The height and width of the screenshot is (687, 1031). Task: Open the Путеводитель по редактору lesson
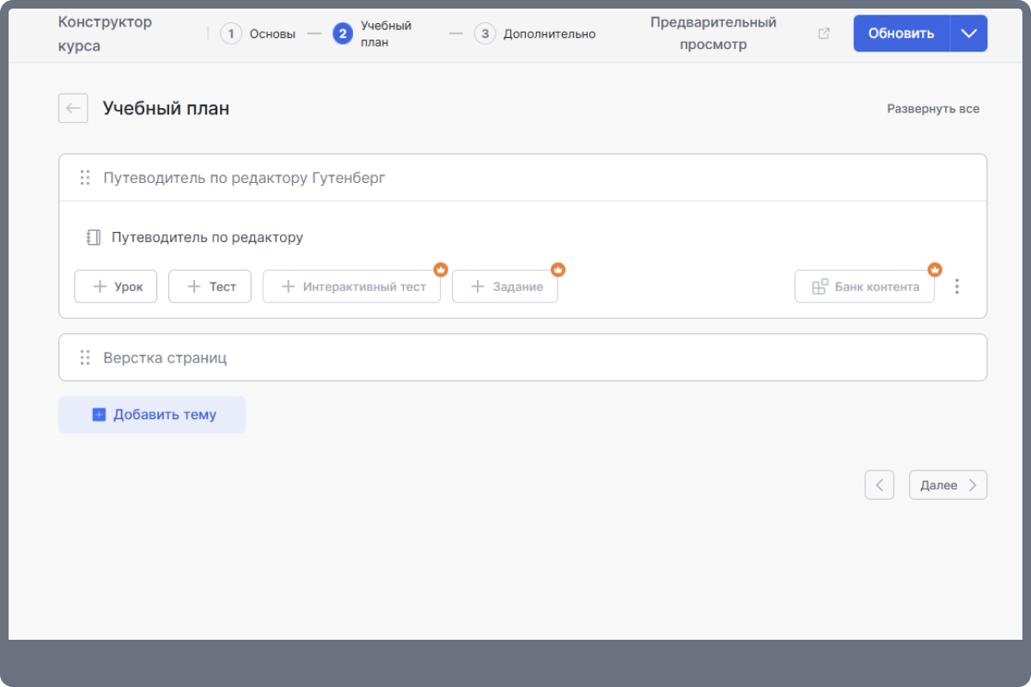pos(207,237)
